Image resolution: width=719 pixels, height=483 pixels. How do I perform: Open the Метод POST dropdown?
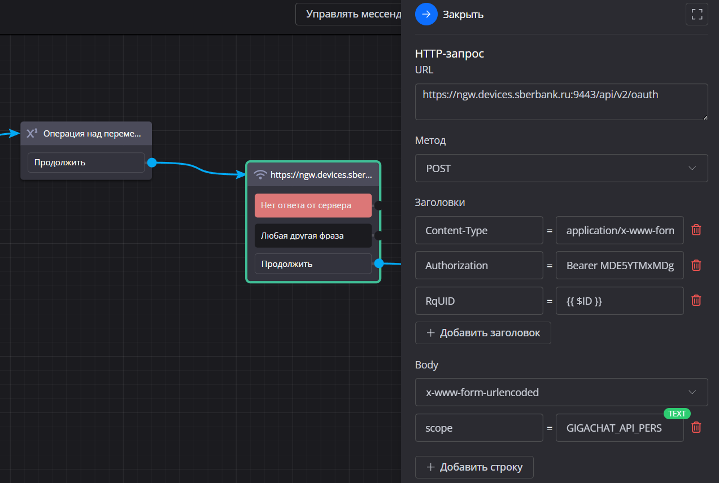561,168
